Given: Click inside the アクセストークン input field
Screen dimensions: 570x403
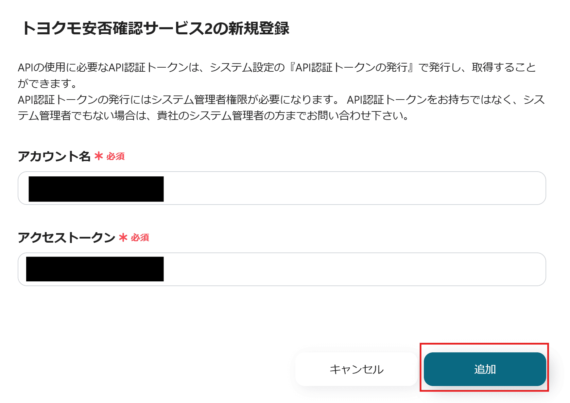Looking at the screenshot, I should click(x=272, y=269).
